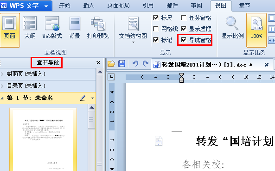Close the 章节导航 navigation panel
275x171 pixels.
pyautogui.click(x=98, y=62)
